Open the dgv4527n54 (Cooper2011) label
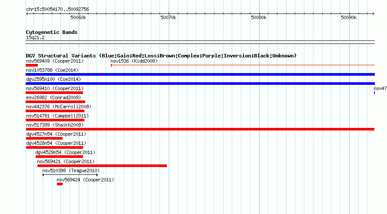The width and height of the screenshot is (387, 214). point(56,134)
